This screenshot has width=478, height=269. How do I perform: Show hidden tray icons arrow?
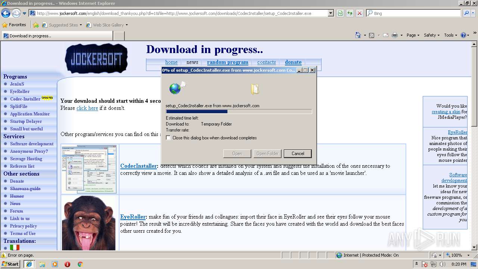[x=416, y=264]
